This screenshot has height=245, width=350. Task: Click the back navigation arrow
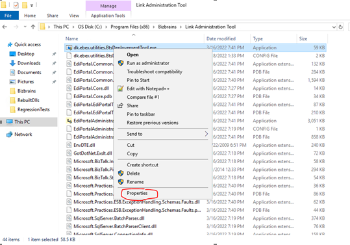[x=5, y=27]
